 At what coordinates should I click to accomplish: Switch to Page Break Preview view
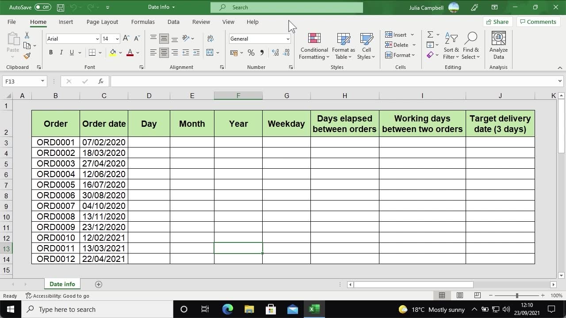(477, 295)
